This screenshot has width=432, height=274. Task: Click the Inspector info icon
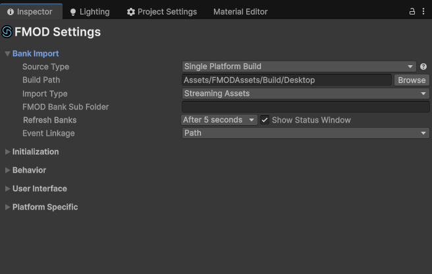(x=11, y=12)
